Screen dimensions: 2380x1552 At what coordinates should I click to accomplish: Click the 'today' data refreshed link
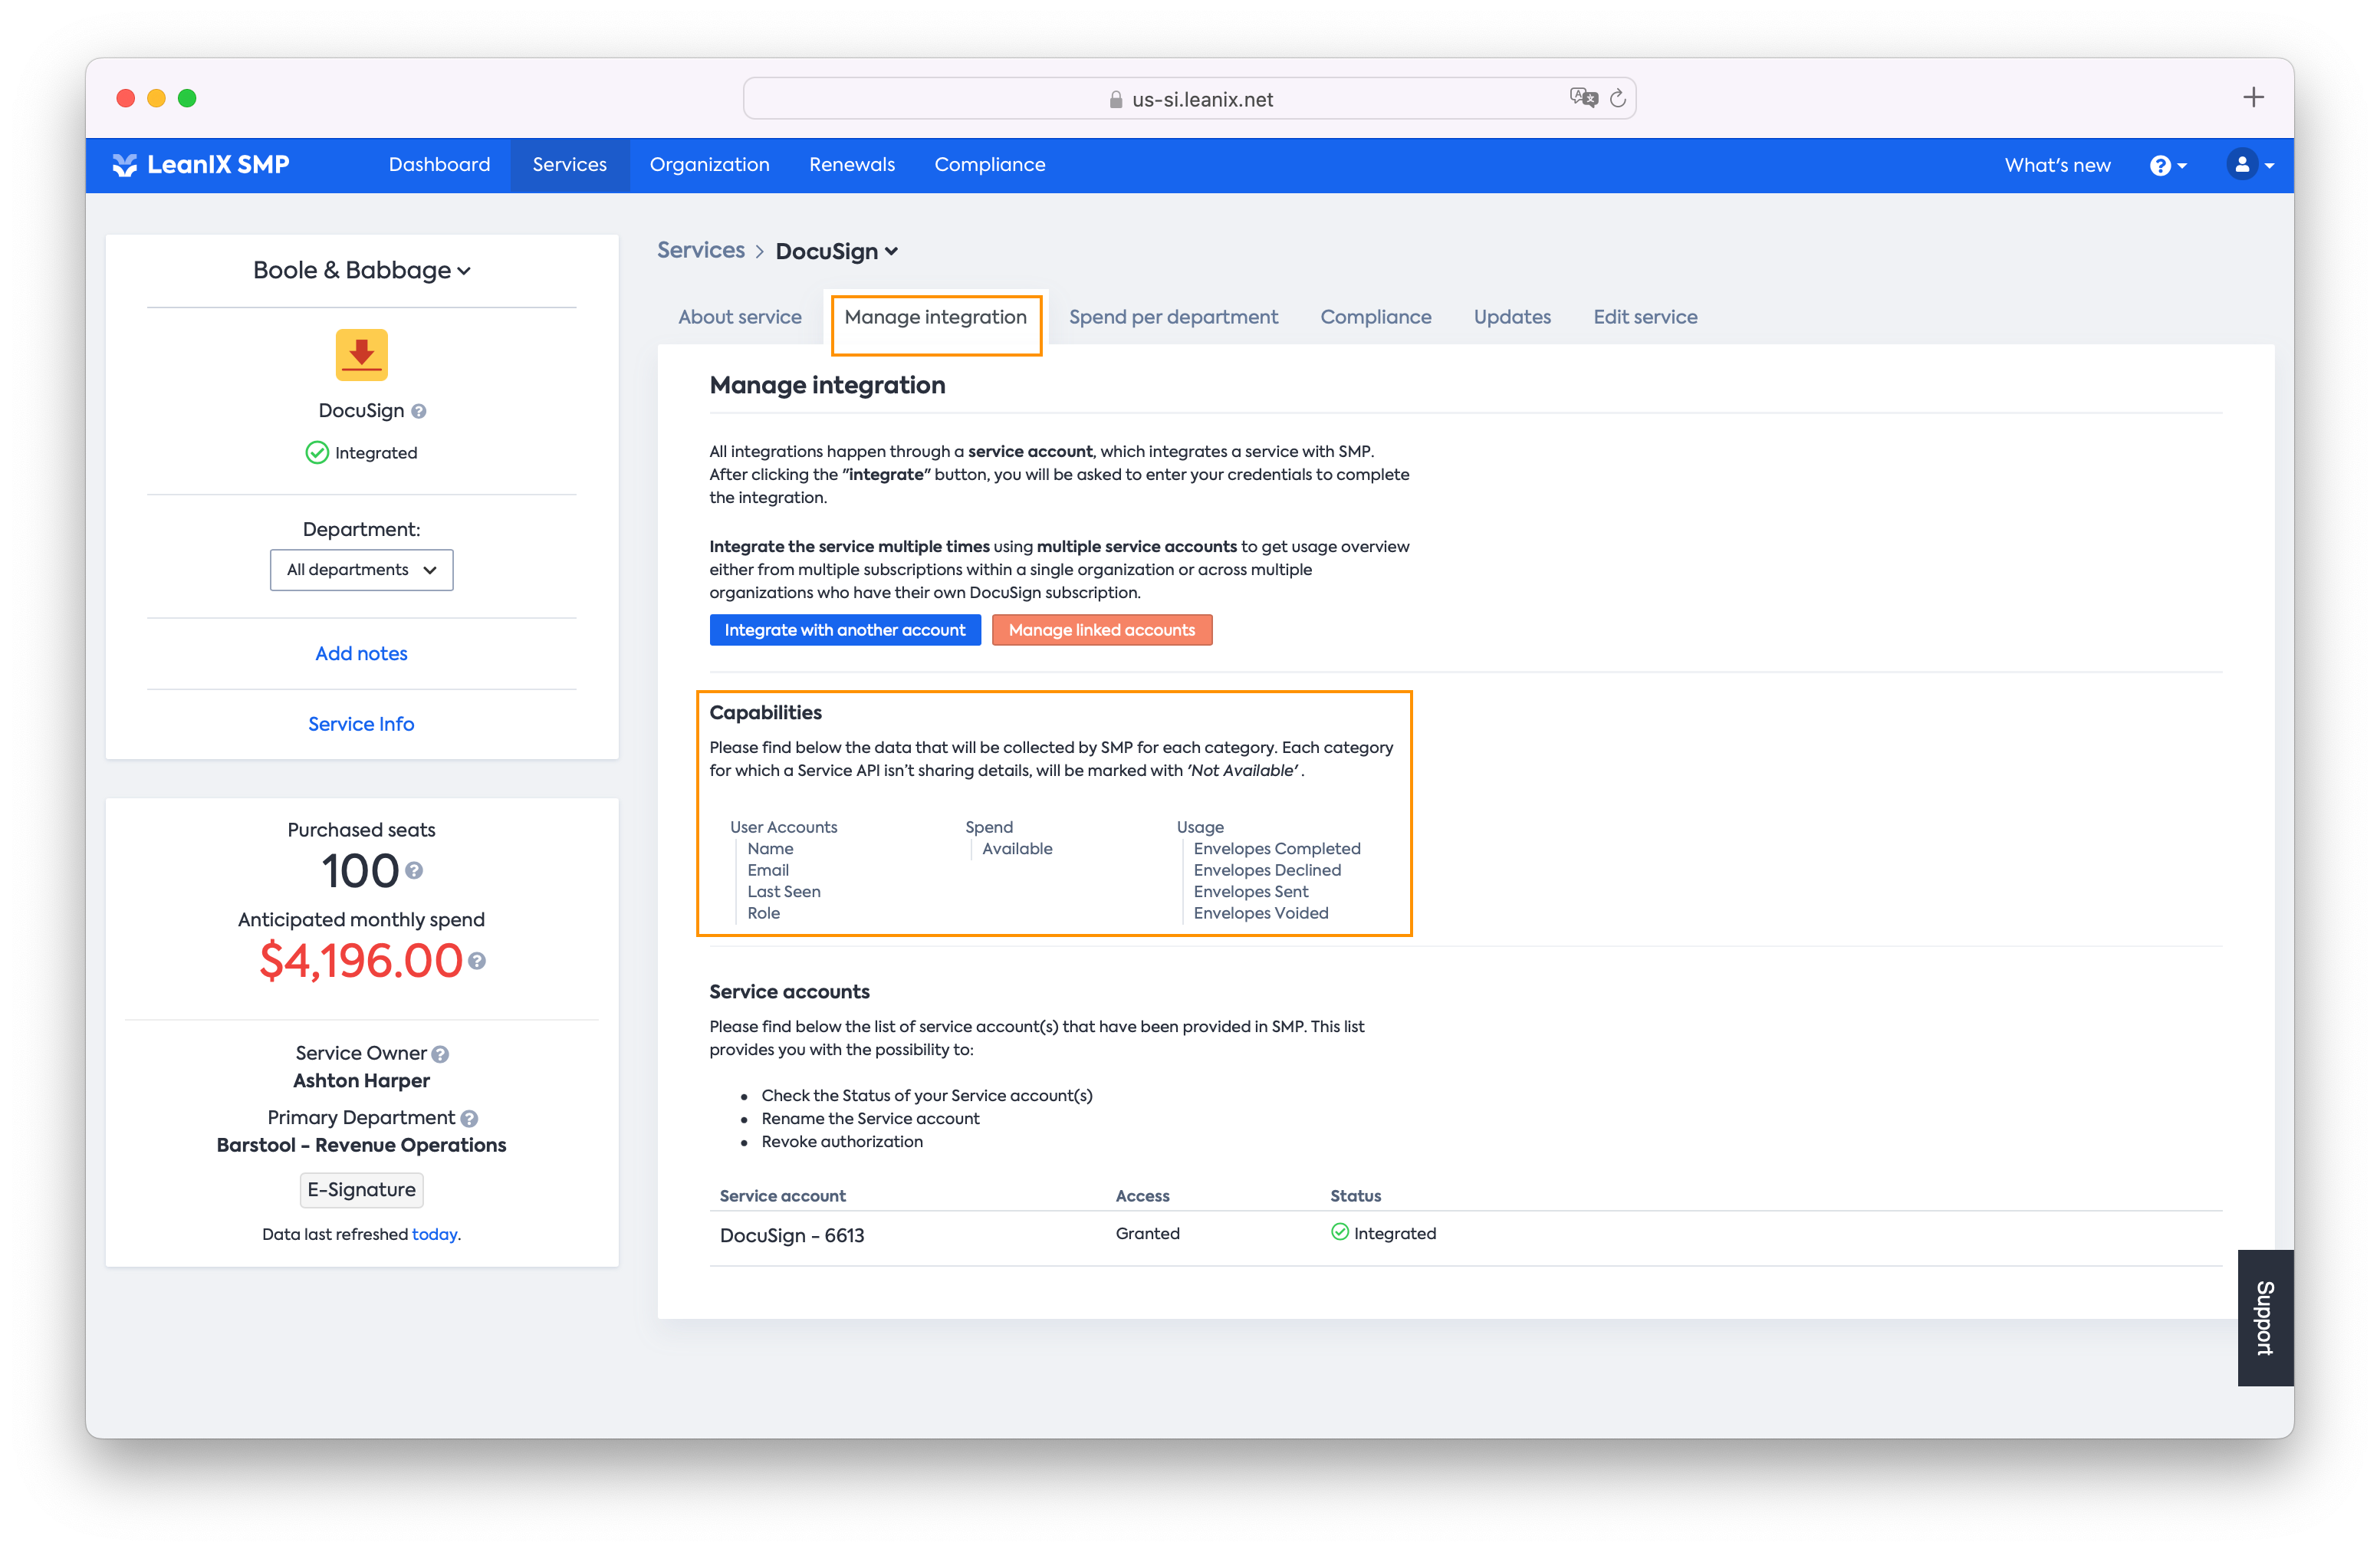[434, 1235]
